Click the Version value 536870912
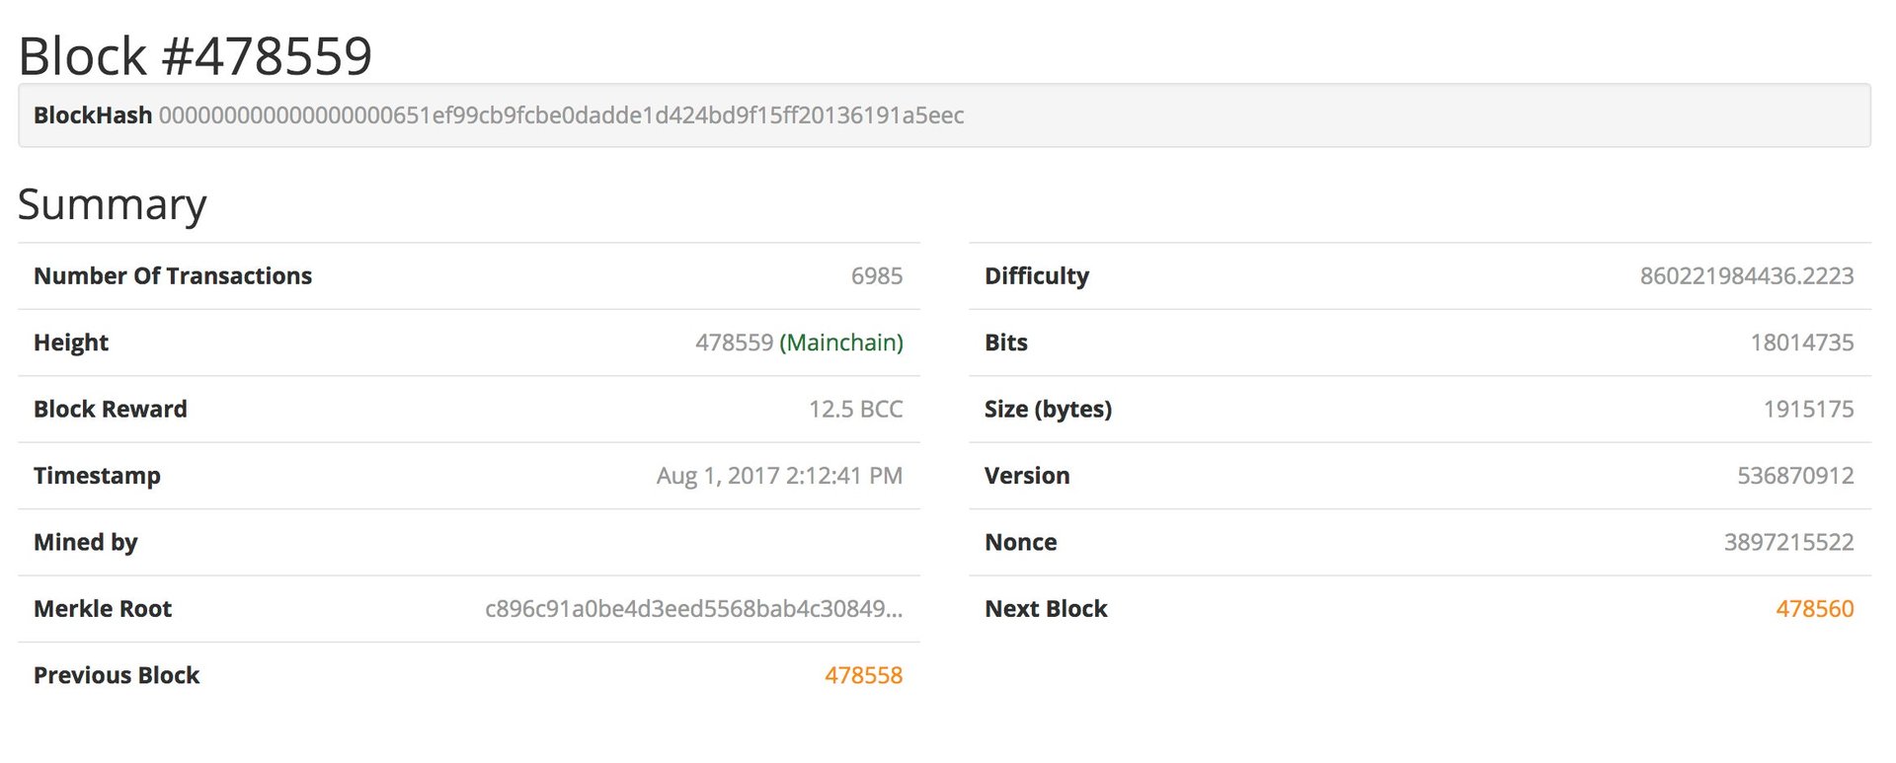1896x763 pixels. pos(1795,476)
